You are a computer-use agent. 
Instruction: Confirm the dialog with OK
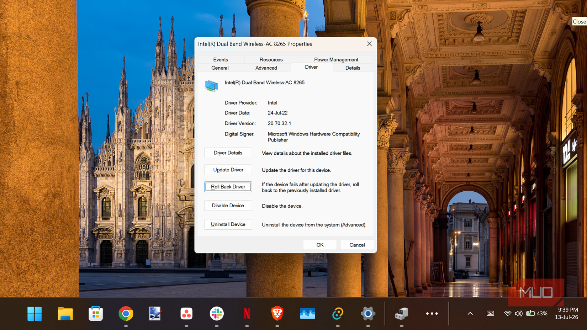click(320, 245)
